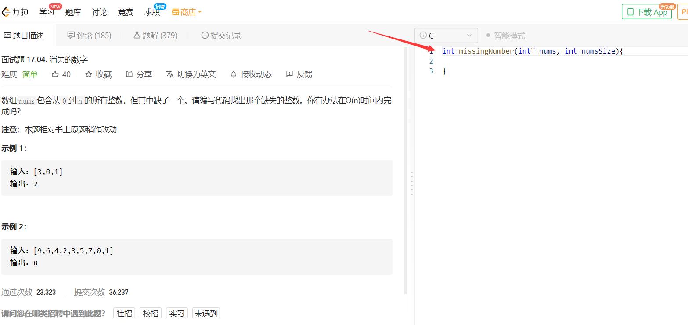688x325 pixels.
Task: Click the 示例 1 heading
Action: (x=14, y=148)
